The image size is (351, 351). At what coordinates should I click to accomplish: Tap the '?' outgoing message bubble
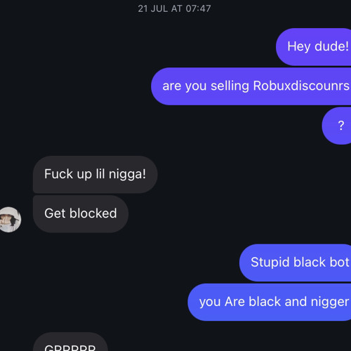(x=336, y=126)
